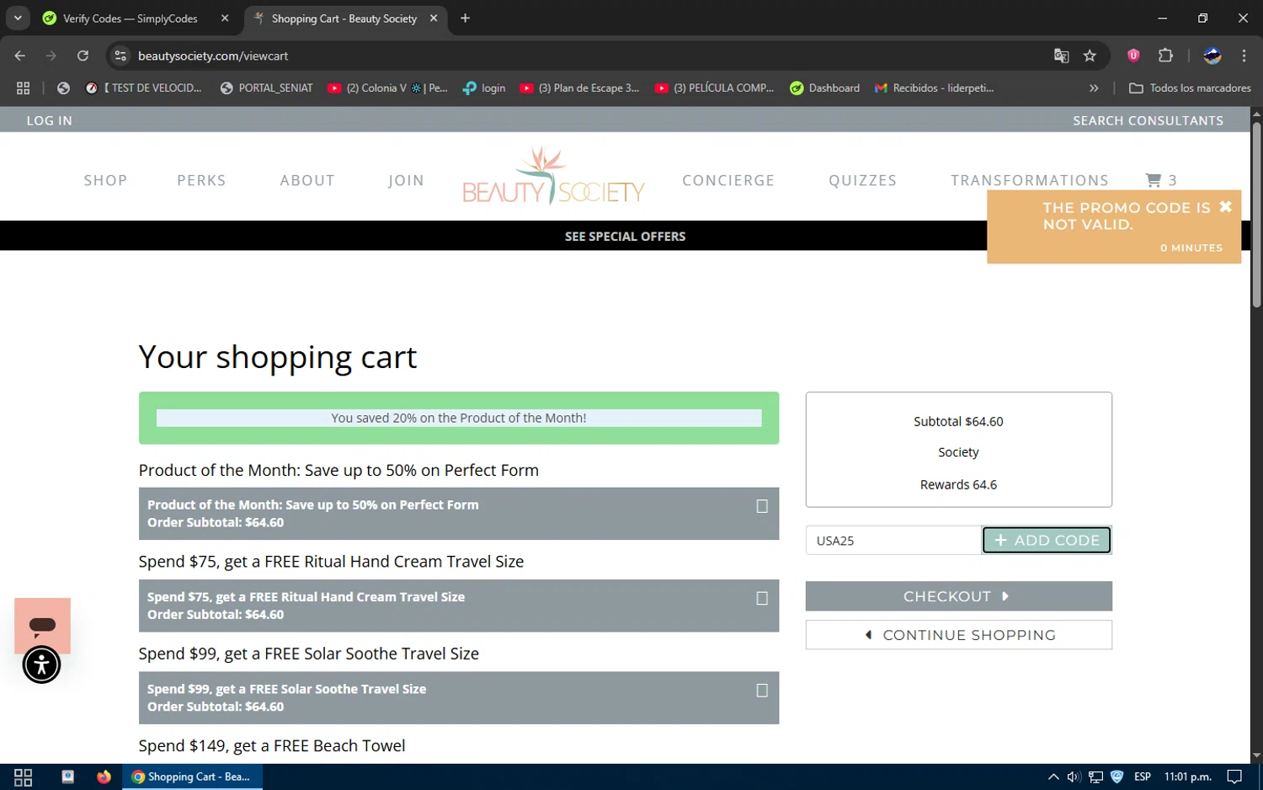The width and height of the screenshot is (1263, 790).
Task: Open the SHOP menu
Action: 105,180
